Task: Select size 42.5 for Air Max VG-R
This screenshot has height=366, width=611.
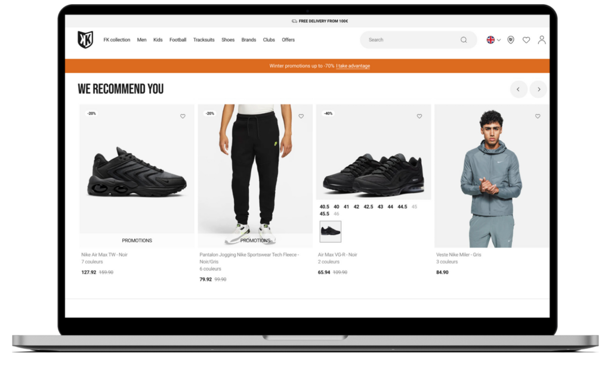Action: point(368,207)
